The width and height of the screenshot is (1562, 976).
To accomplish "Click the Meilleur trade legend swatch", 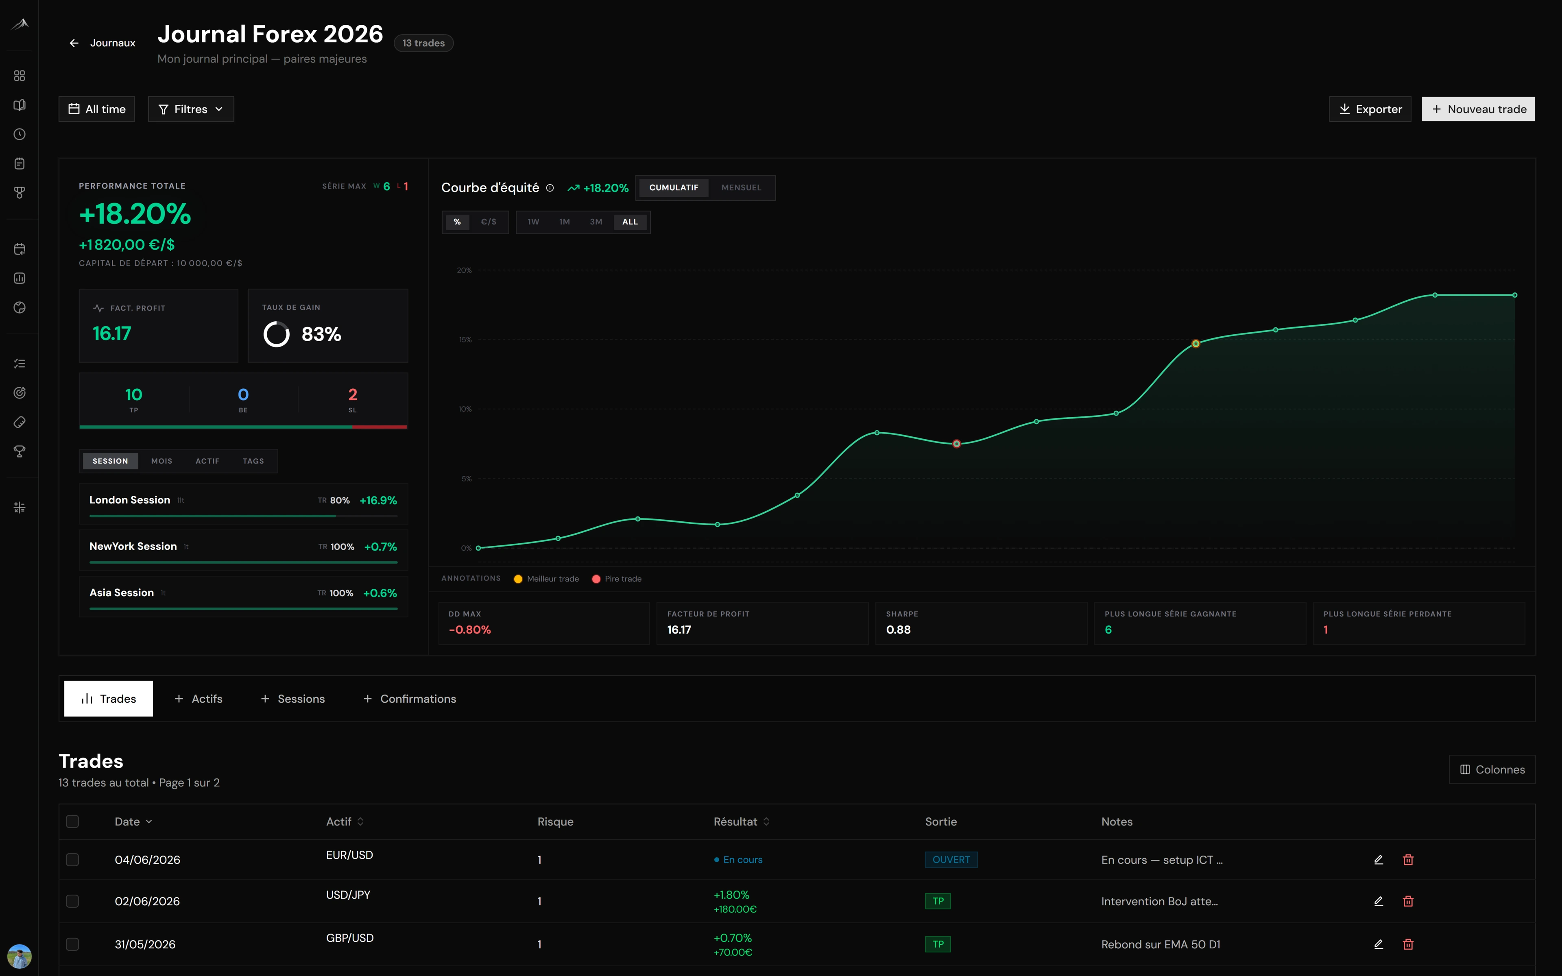I will tap(518, 579).
